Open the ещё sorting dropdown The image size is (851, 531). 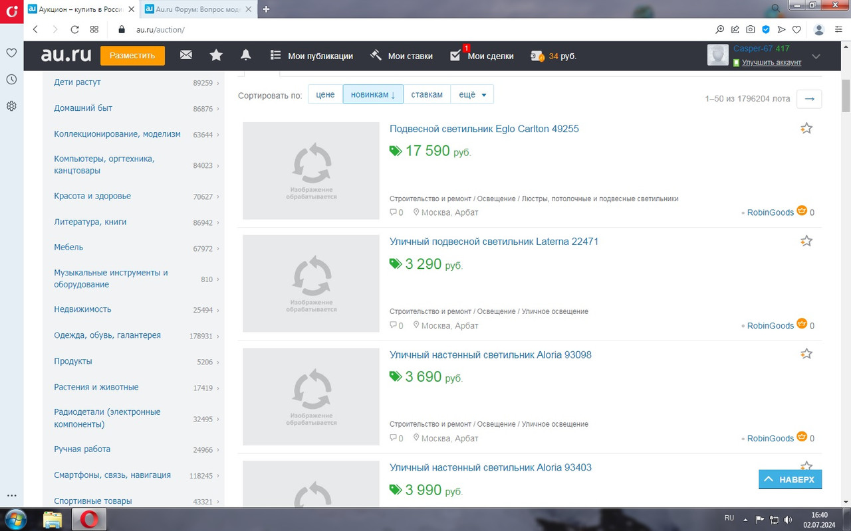coord(472,94)
